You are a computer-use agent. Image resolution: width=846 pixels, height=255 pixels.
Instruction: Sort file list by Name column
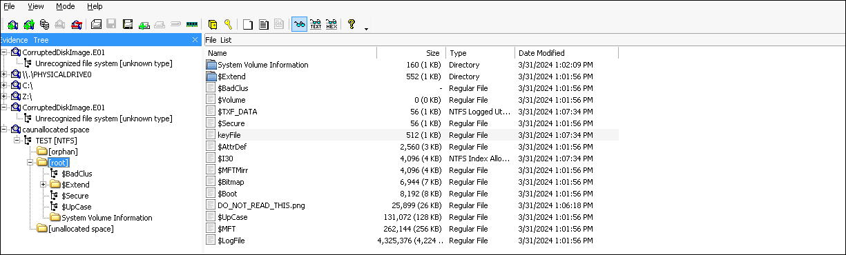(291, 53)
